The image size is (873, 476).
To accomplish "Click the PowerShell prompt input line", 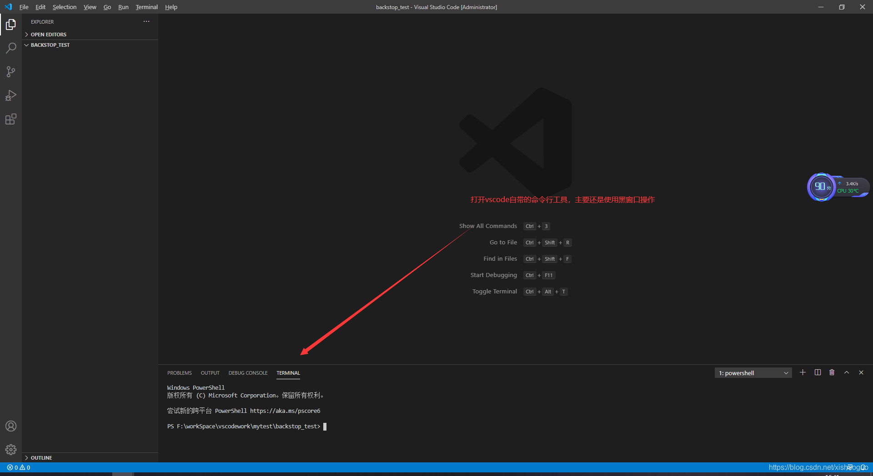I will pyautogui.click(x=247, y=426).
